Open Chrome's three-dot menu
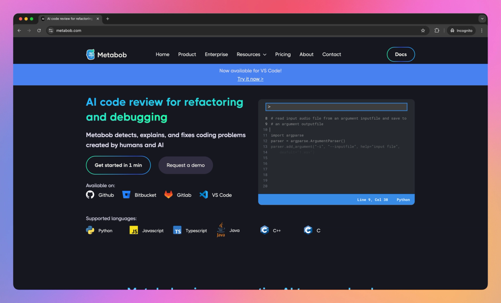The height and width of the screenshot is (303, 501). click(482, 30)
